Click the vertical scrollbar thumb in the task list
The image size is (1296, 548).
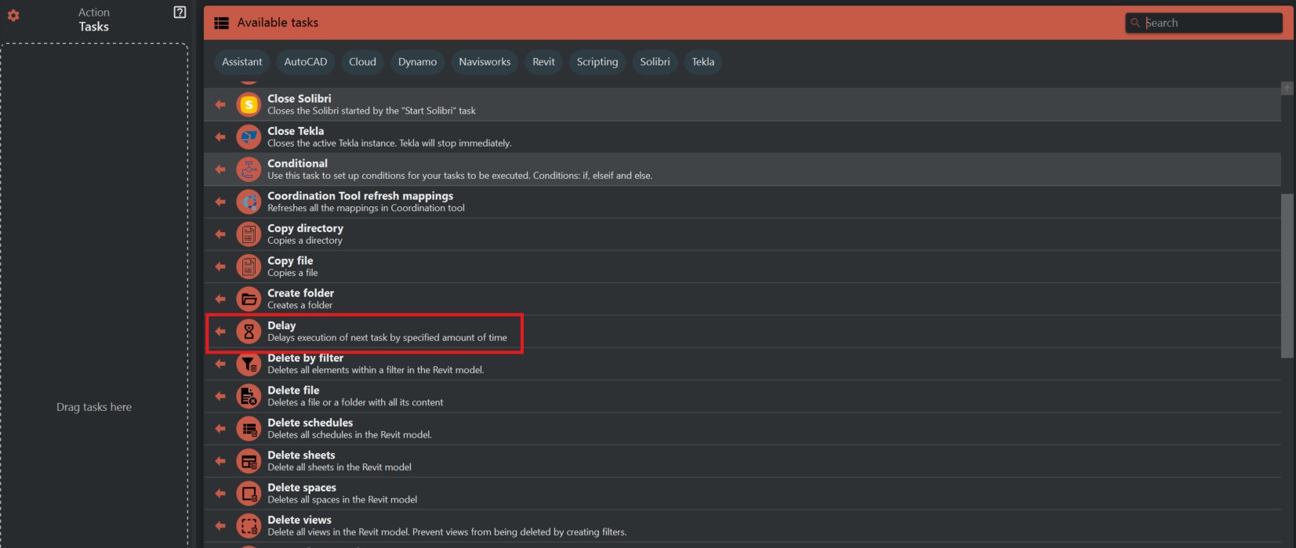[x=1287, y=274]
